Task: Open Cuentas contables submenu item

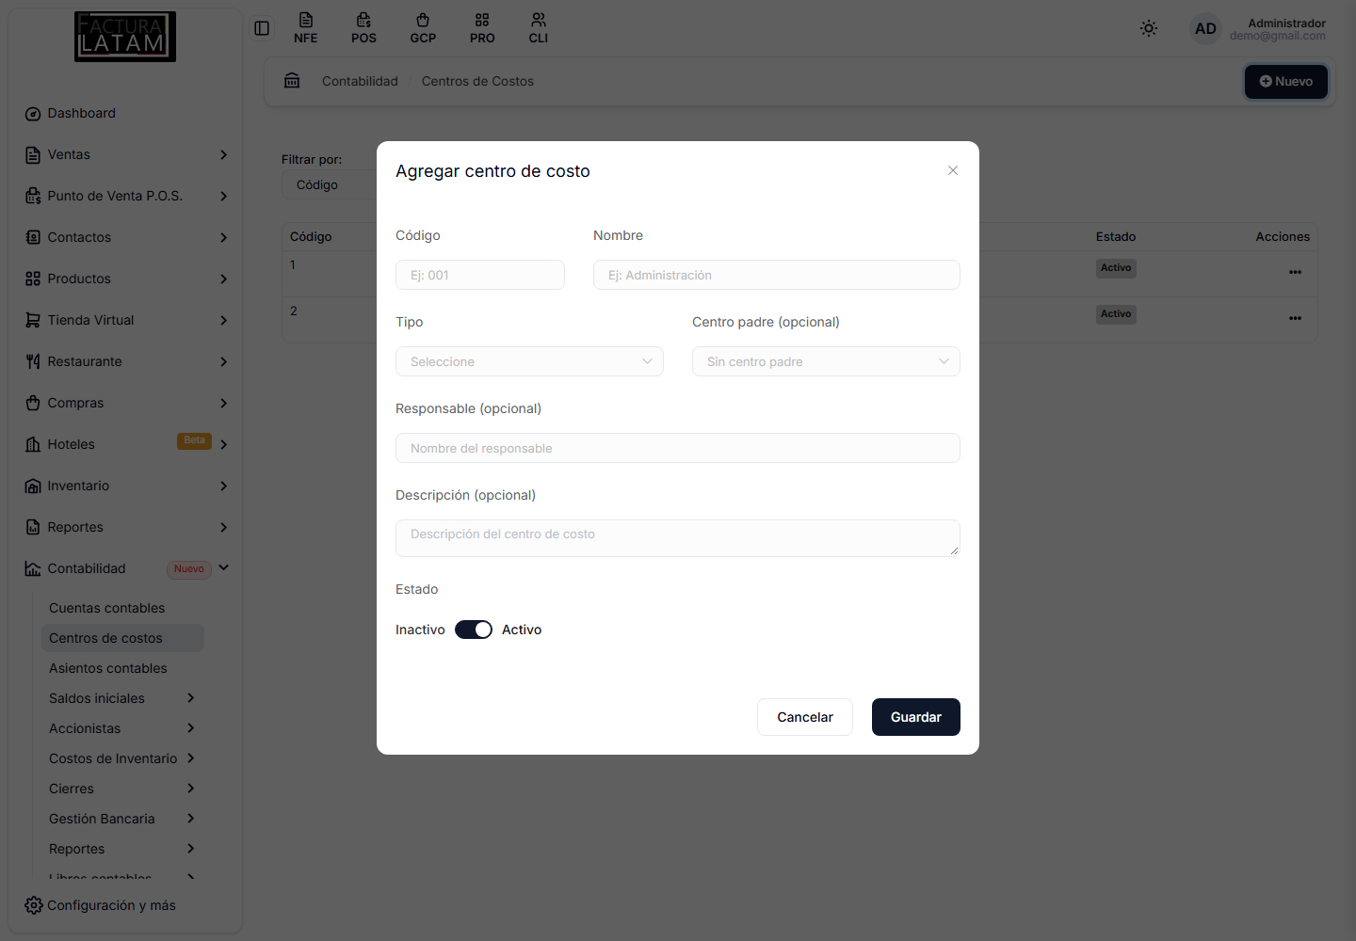Action: [x=107, y=608]
